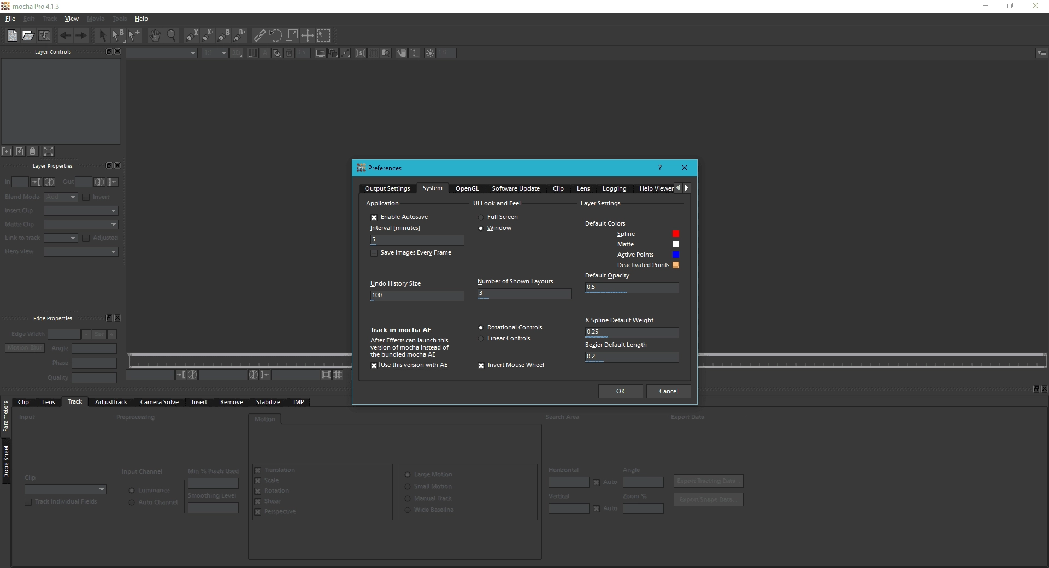Select the Add Bezier pen tool

[x=240, y=35]
